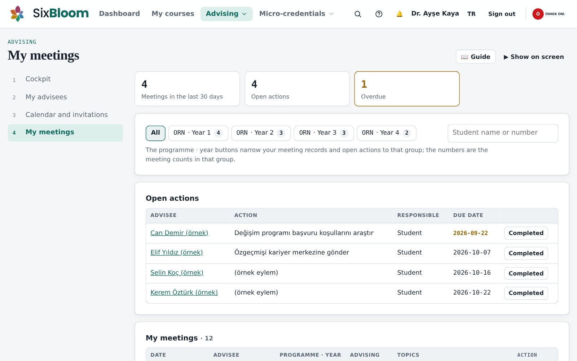Open help via question mark icon
Screen dimensions: 577x361
379,14
